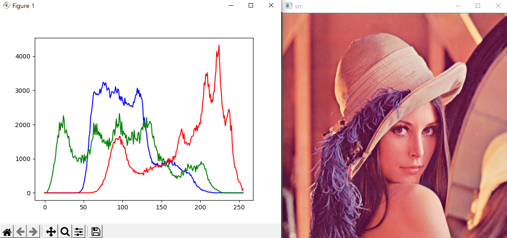Save the figure with floppy disk icon
The width and height of the screenshot is (507, 238).
[x=96, y=231]
